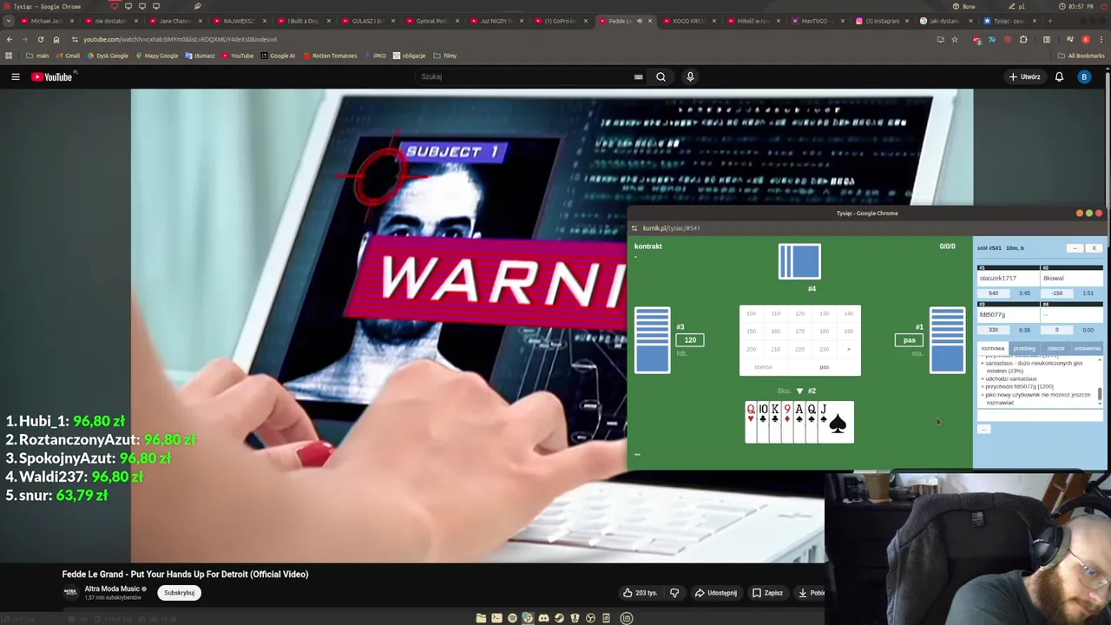Screen dimensions: 1111x625
Task: Open the Altra Moda Music channel avatar
Action: click(70, 592)
